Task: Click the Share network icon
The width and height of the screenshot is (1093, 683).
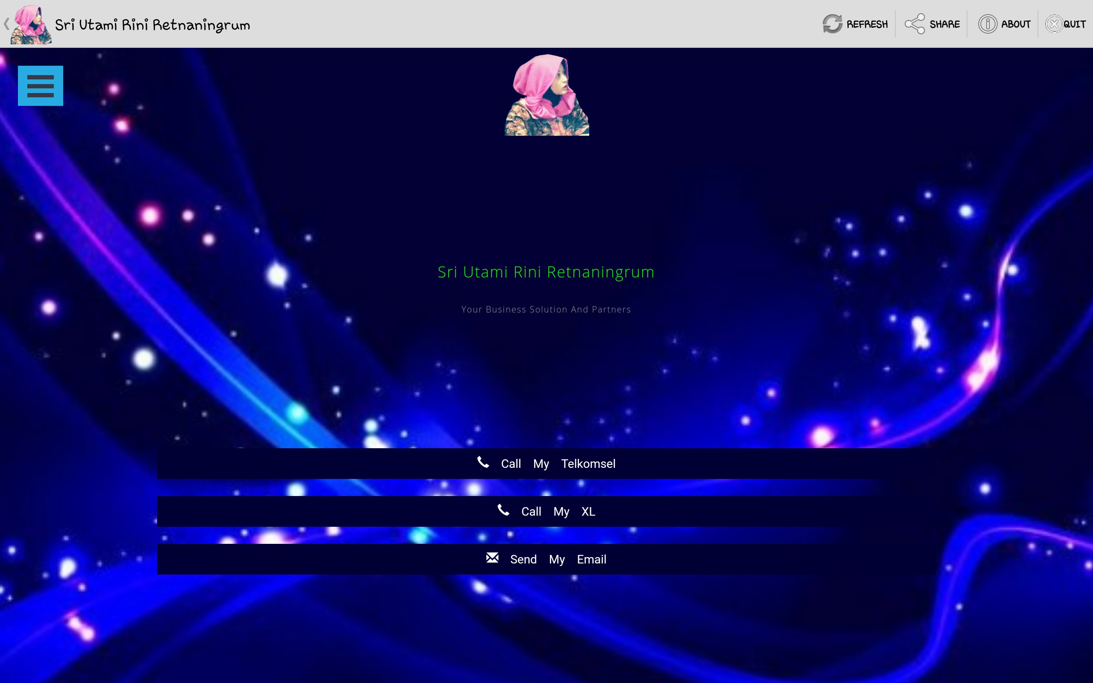Action: pos(915,24)
